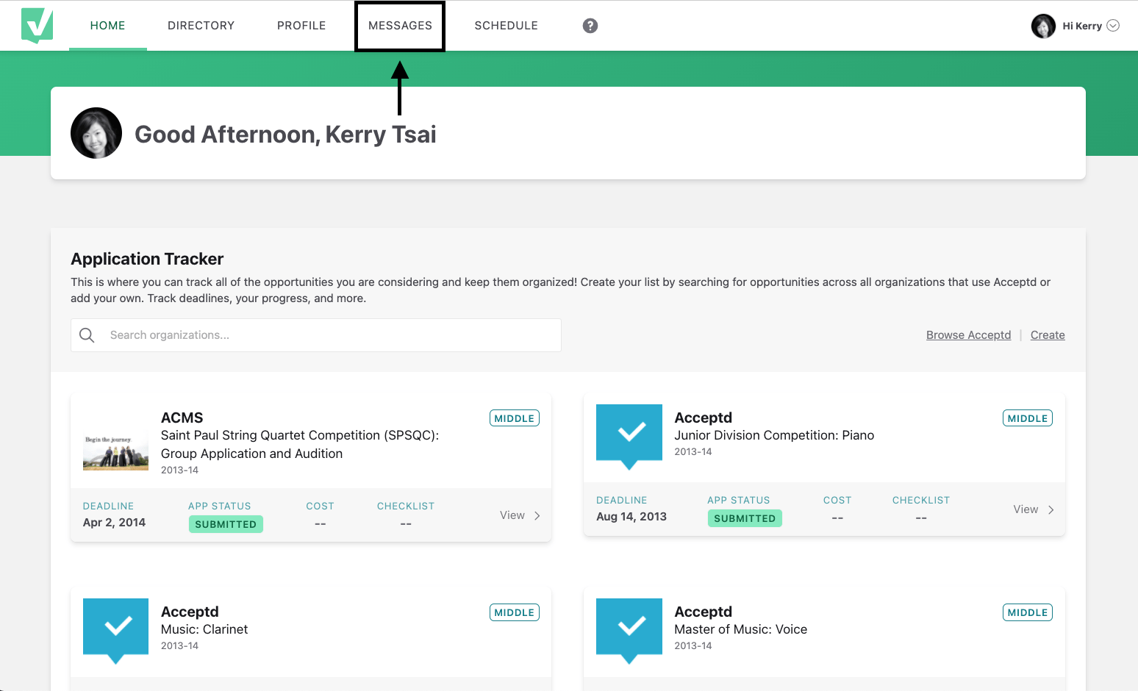Click MIDDLE badge on Junior Division Piano card
Viewport: 1138px width, 691px height.
[1028, 418]
